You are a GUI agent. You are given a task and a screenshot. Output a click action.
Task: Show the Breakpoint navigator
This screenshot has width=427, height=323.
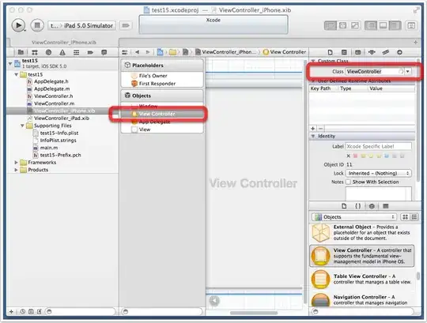pos(90,52)
